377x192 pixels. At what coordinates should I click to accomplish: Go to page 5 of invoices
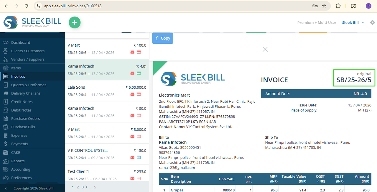[x=95, y=187]
